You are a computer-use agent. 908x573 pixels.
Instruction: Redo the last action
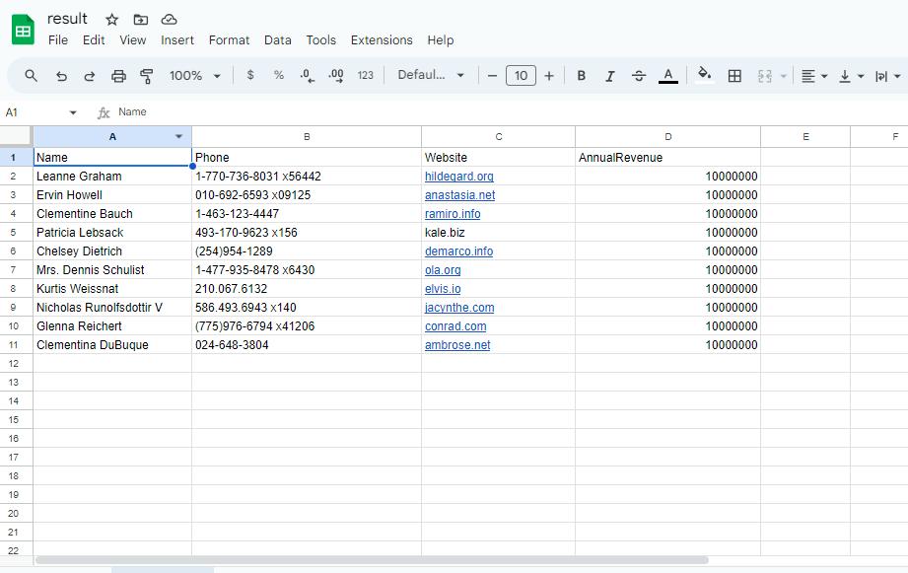(89, 76)
